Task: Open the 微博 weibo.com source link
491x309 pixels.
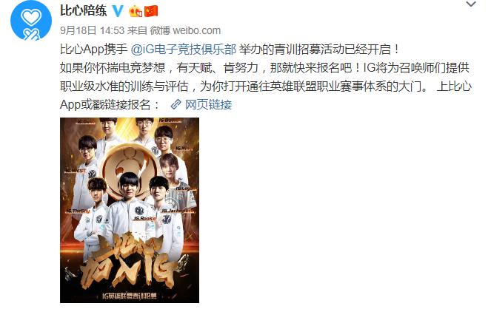Action: point(185,30)
